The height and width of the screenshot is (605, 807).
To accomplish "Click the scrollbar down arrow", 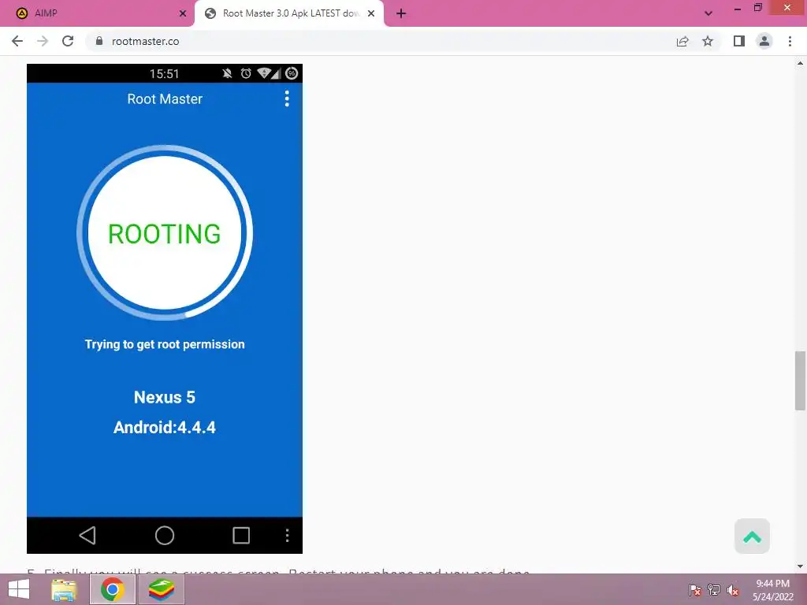I will pos(800,566).
